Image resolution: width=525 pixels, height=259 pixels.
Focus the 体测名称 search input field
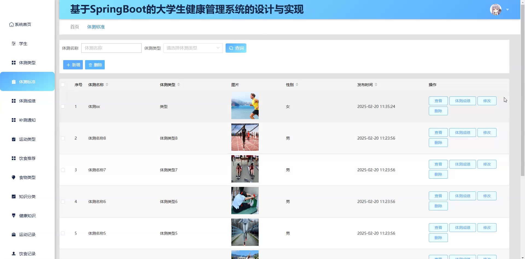[x=111, y=48]
